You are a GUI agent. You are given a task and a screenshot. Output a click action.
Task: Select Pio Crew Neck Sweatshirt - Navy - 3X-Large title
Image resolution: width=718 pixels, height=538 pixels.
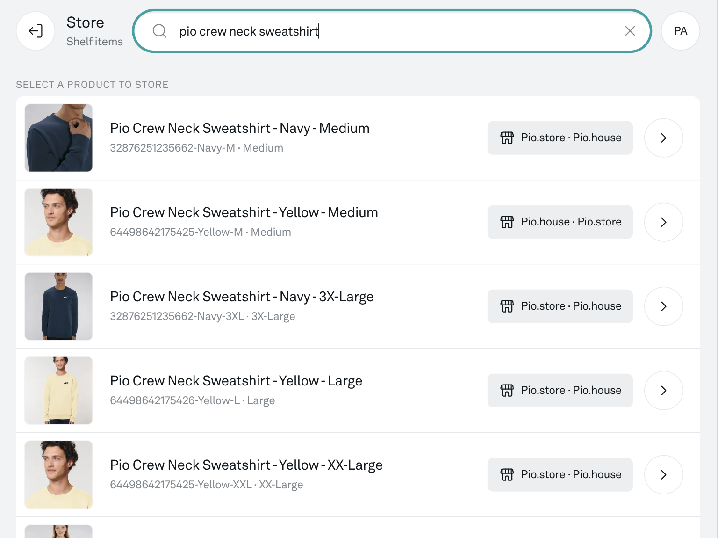point(242,297)
